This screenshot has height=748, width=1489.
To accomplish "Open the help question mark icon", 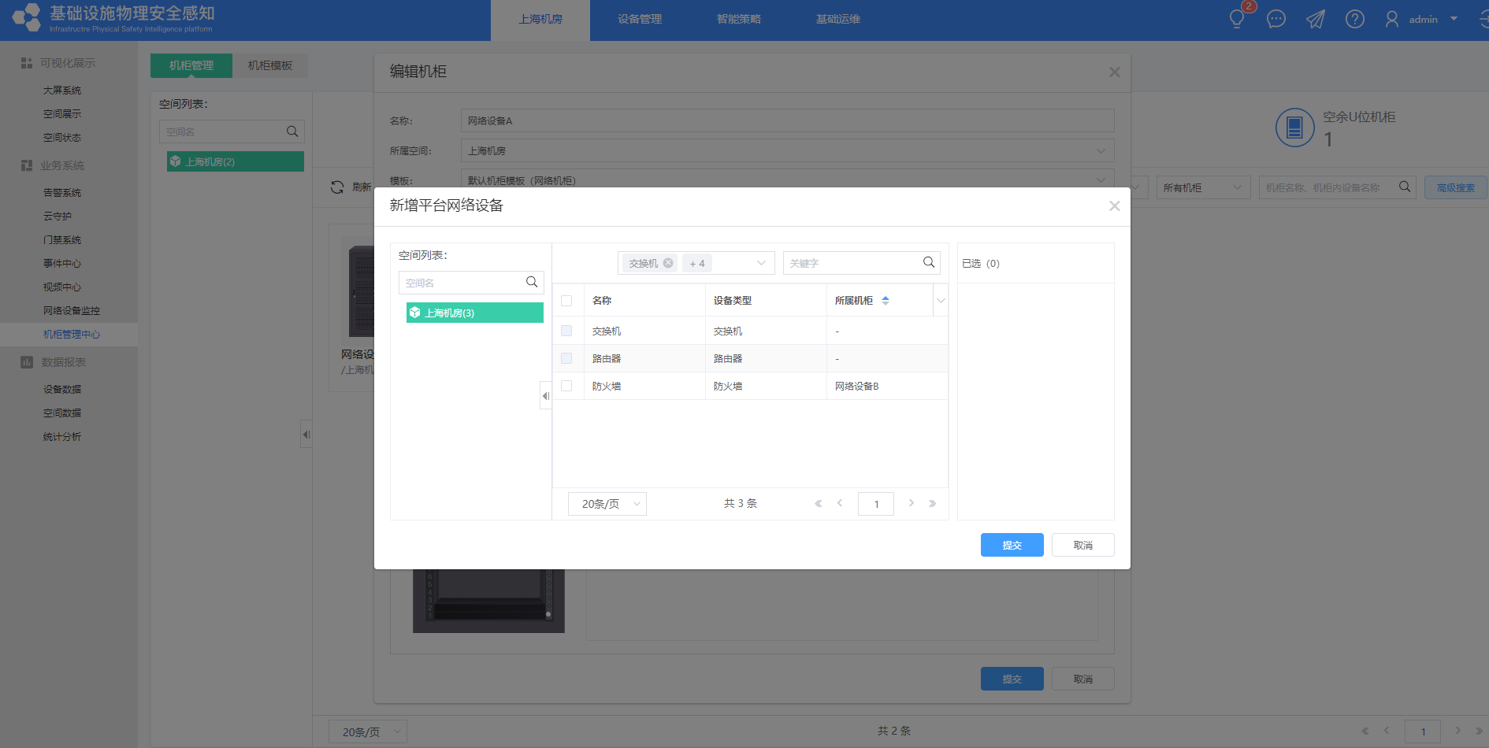I will (x=1355, y=19).
